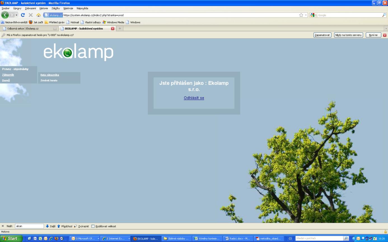Open Provoz - objednávky menu item

click(x=15, y=69)
